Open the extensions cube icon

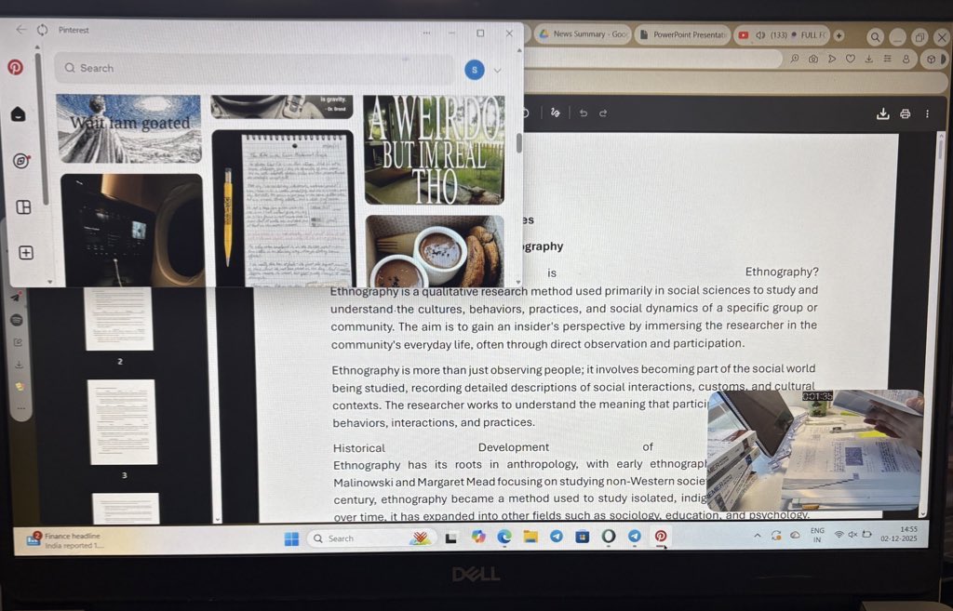click(x=931, y=60)
